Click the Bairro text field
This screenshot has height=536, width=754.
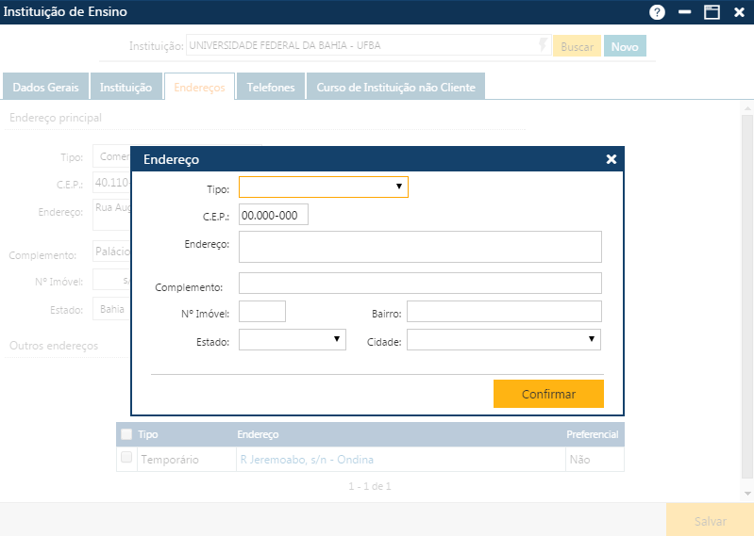coord(504,312)
